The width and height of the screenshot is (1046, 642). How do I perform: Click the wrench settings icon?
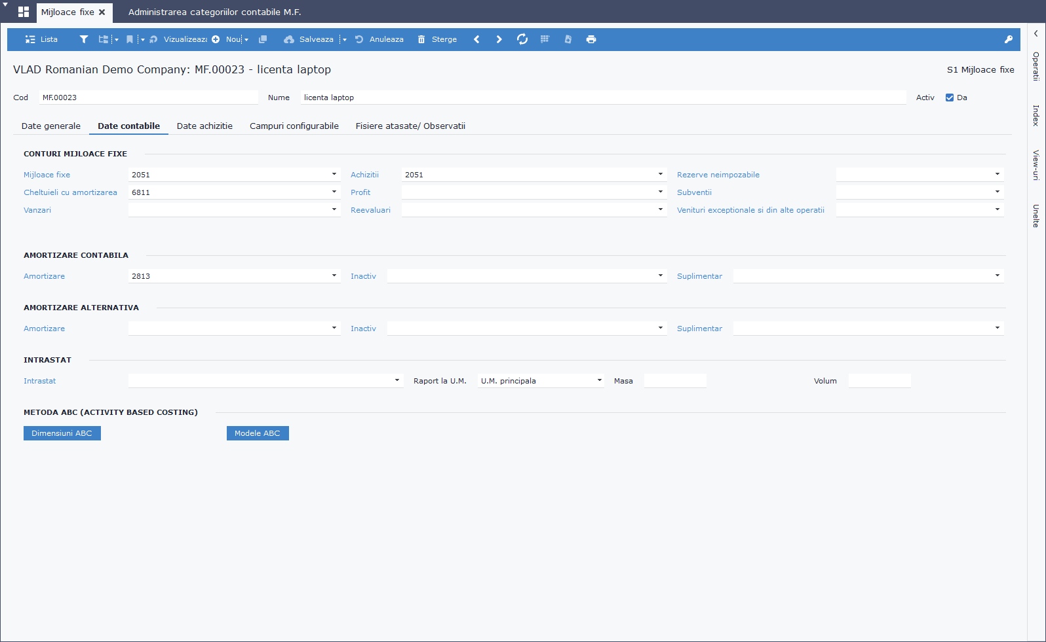(1009, 39)
